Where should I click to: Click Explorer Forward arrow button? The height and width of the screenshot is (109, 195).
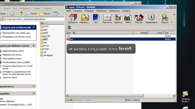pyautogui.click(x=12, y=14)
